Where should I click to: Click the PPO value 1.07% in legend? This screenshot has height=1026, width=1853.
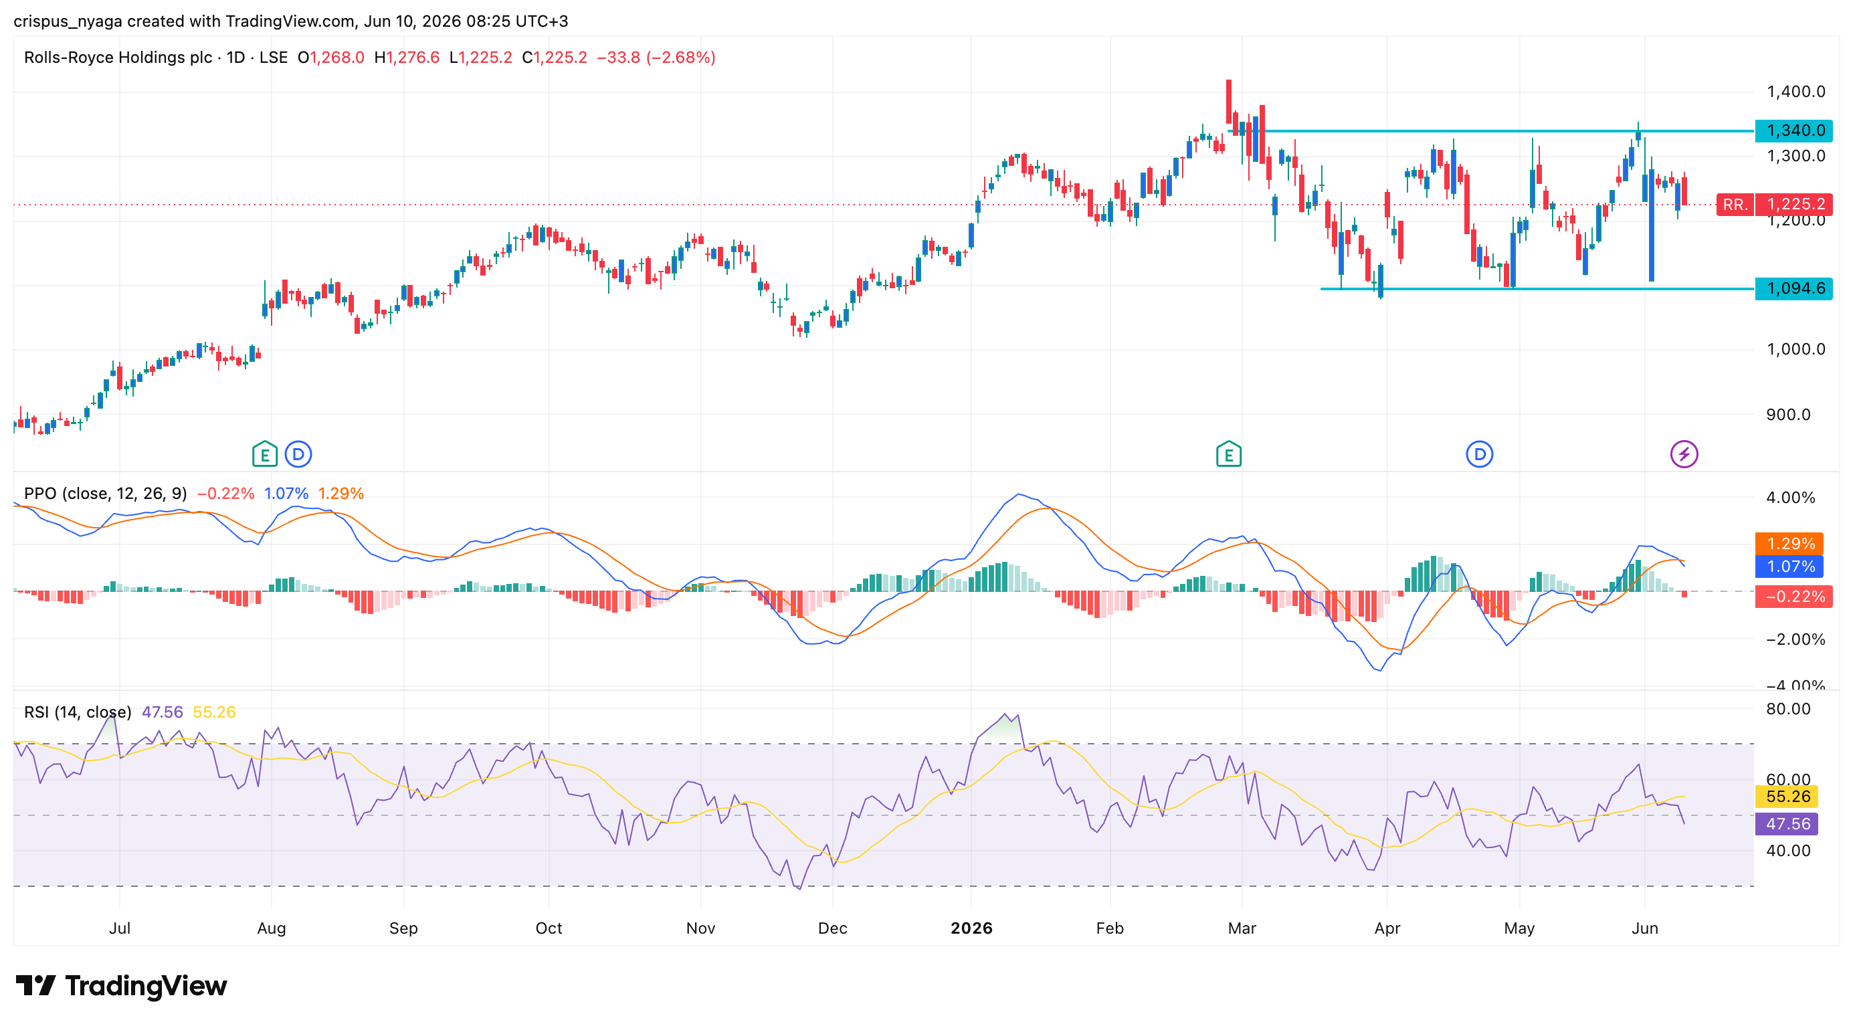click(286, 493)
